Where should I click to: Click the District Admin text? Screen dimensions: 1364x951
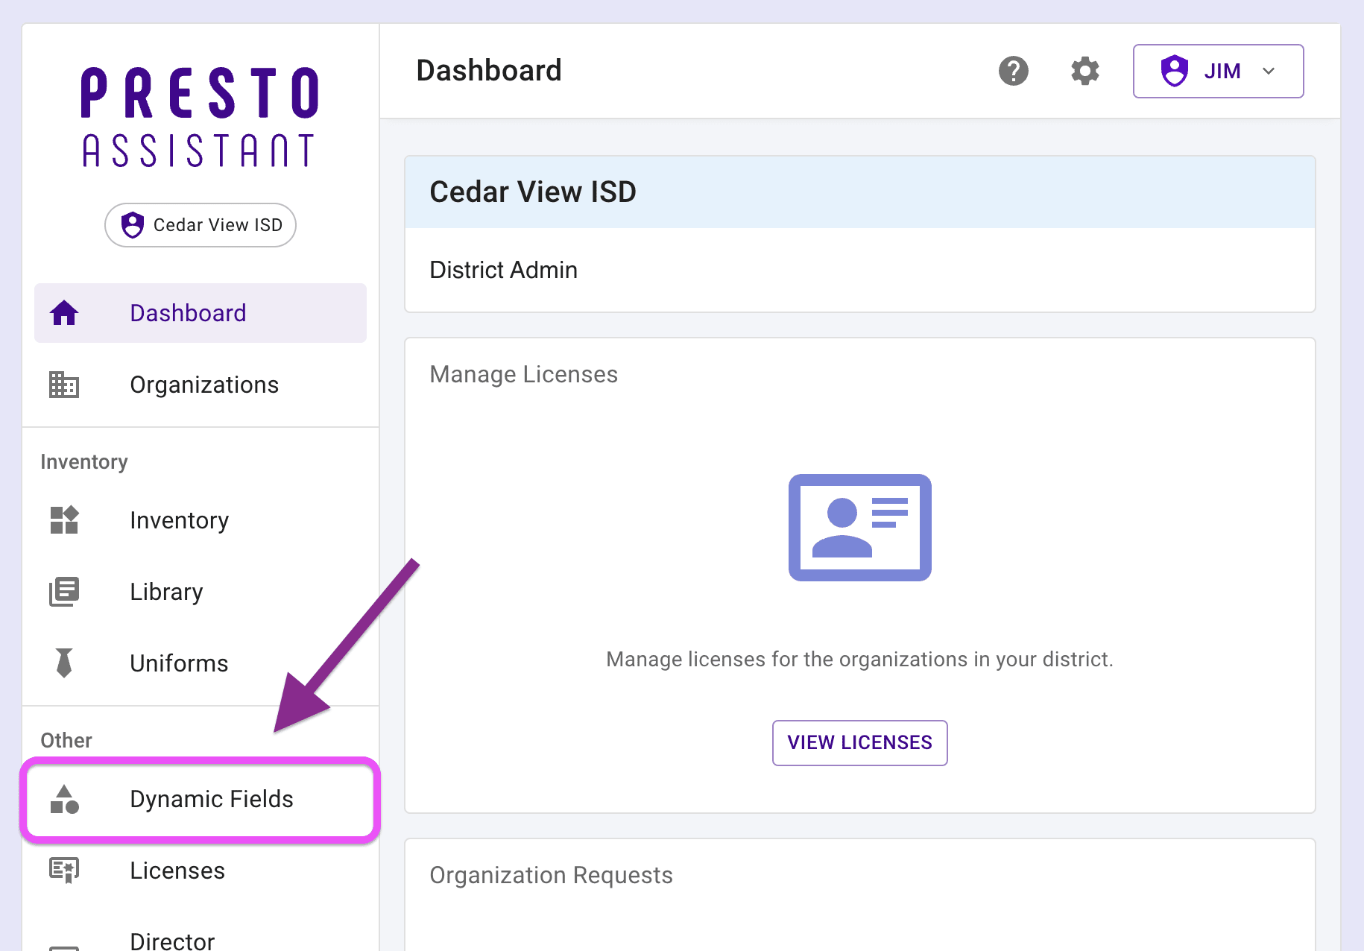coord(503,270)
